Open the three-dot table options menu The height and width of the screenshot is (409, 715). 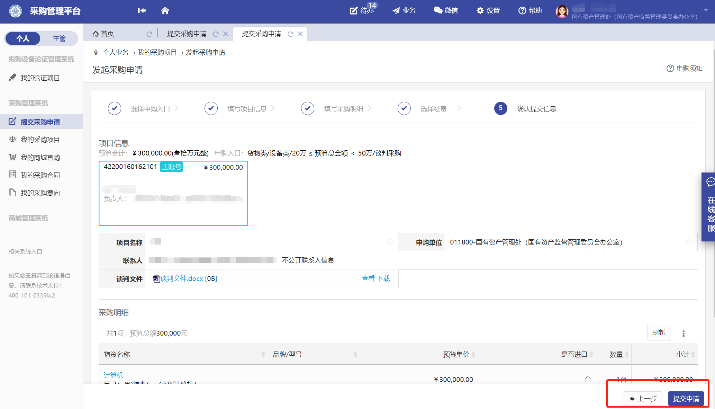pos(683,333)
